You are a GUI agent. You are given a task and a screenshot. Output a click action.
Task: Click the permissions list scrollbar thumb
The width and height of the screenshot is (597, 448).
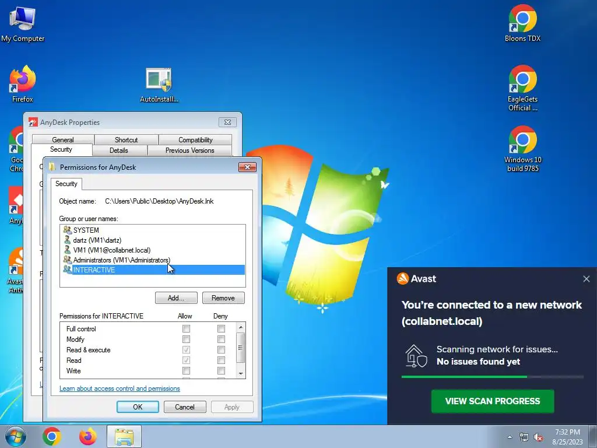point(240,347)
